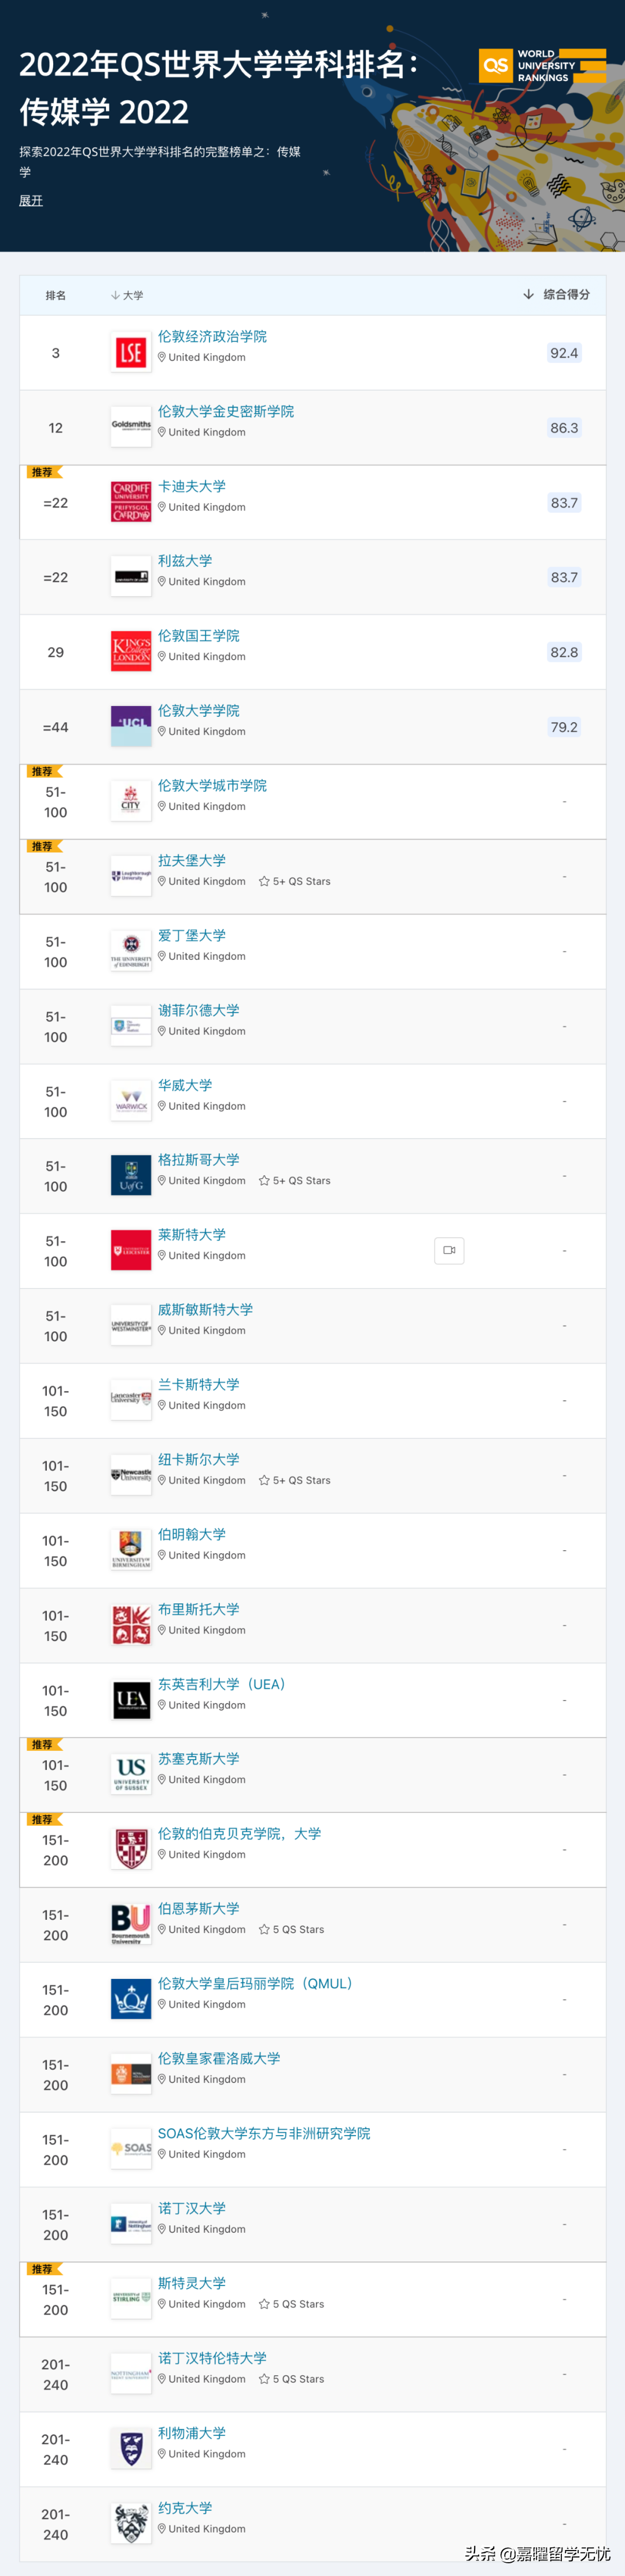Click the sort arrow beside 综合得分
The height and width of the screenshot is (2576, 625).
click(x=527, y=295)
